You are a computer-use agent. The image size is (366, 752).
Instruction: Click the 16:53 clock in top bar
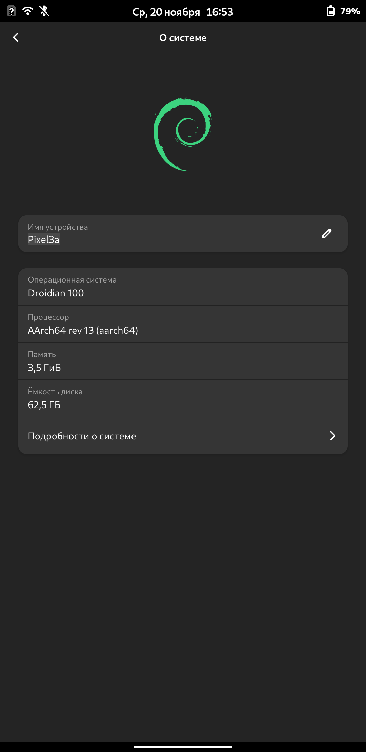tap(220, 12)
